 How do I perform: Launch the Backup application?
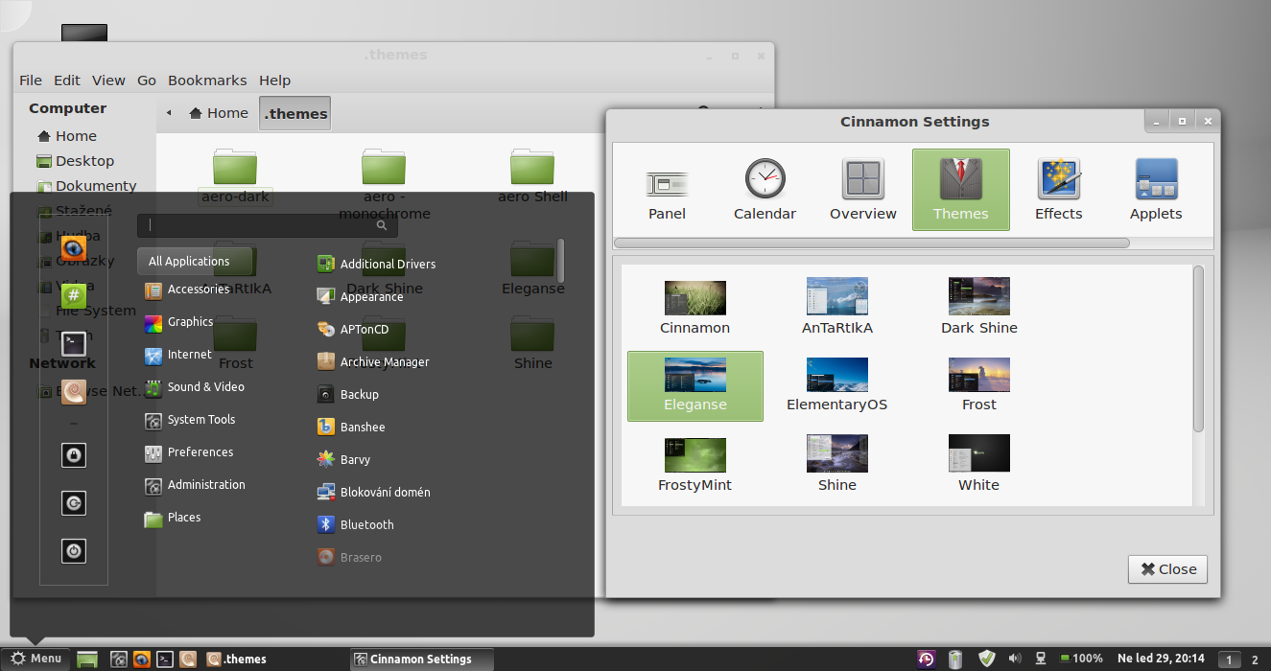point(348,395)
